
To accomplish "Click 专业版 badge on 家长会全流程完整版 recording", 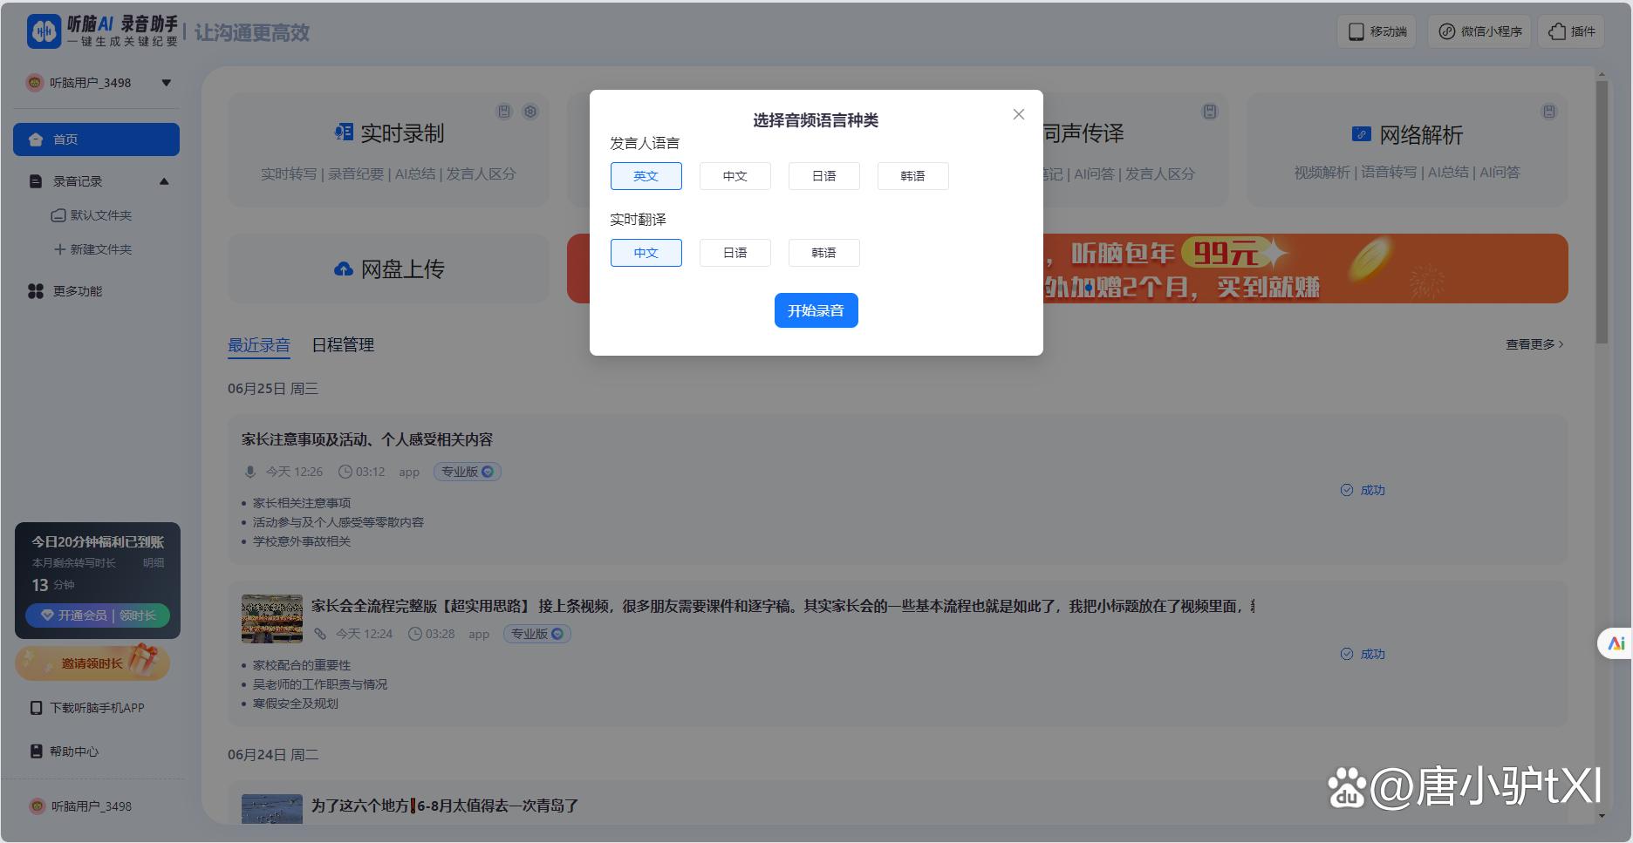I will coord(537,634).
